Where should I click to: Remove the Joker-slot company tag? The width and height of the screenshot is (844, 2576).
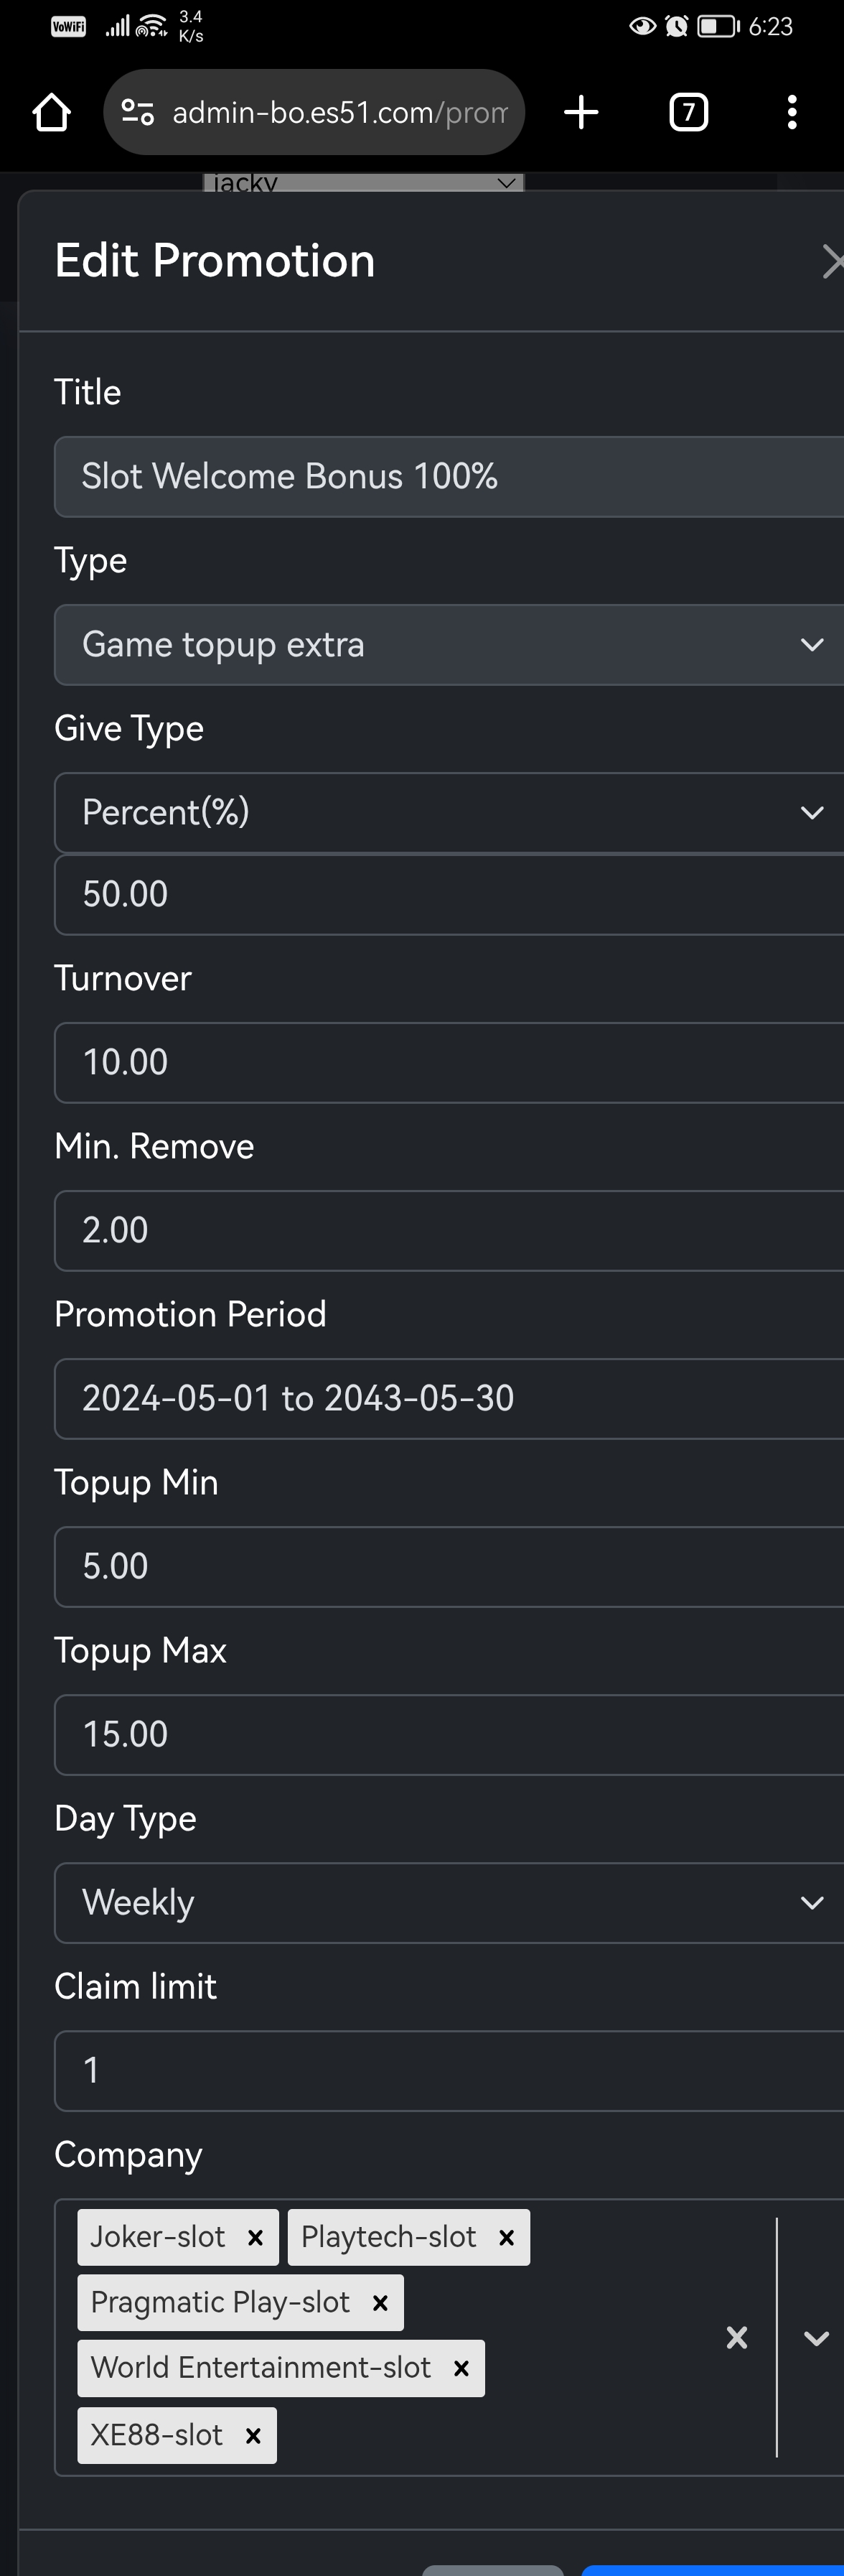pos(255,2238)
